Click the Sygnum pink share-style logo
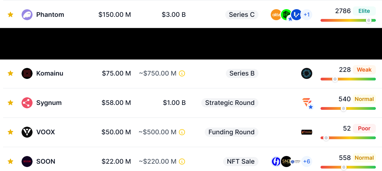 coord(27,103)
